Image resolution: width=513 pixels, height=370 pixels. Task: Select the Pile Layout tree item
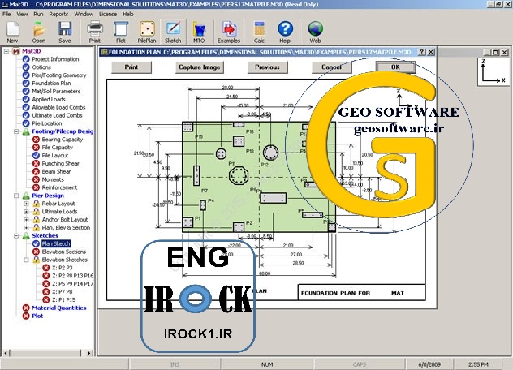pyautogui.click(x=50, y=156)
